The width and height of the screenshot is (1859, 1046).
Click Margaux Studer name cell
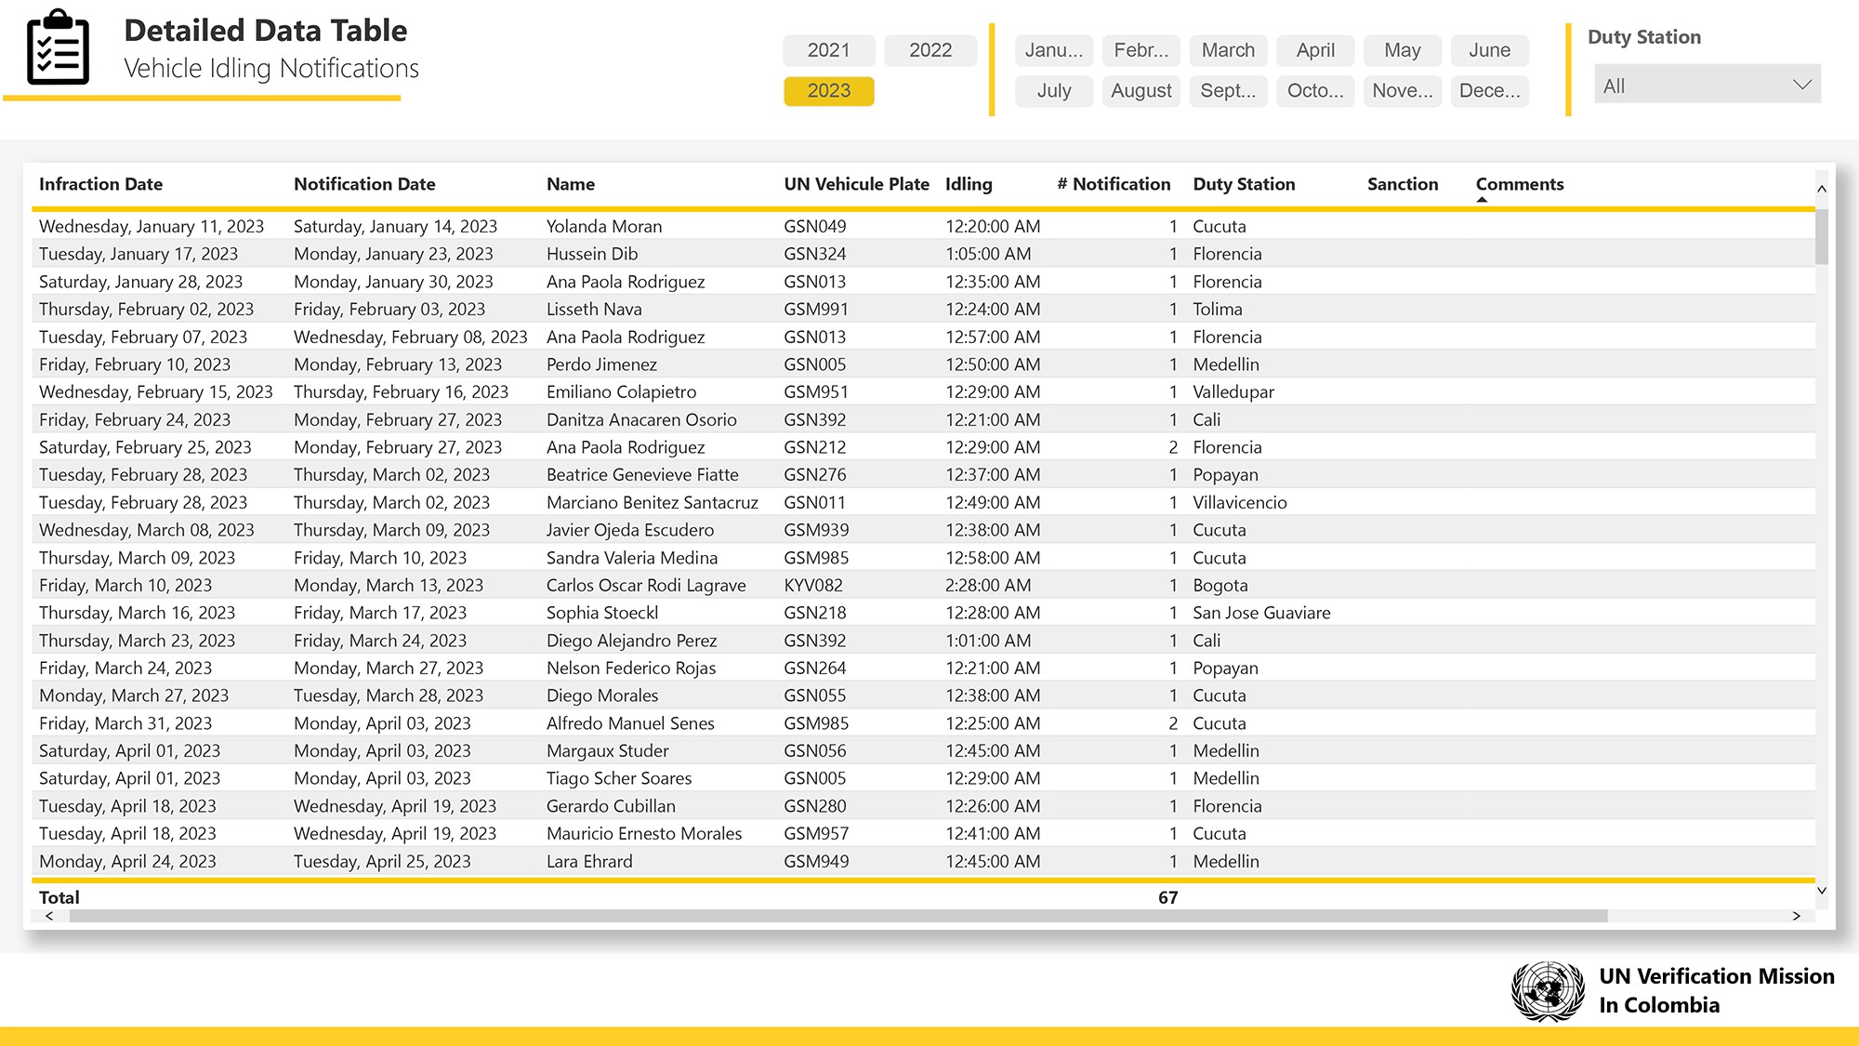[x=608, y=750]
